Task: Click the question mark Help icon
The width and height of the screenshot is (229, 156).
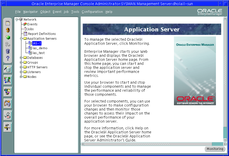Action: [8, 58]
